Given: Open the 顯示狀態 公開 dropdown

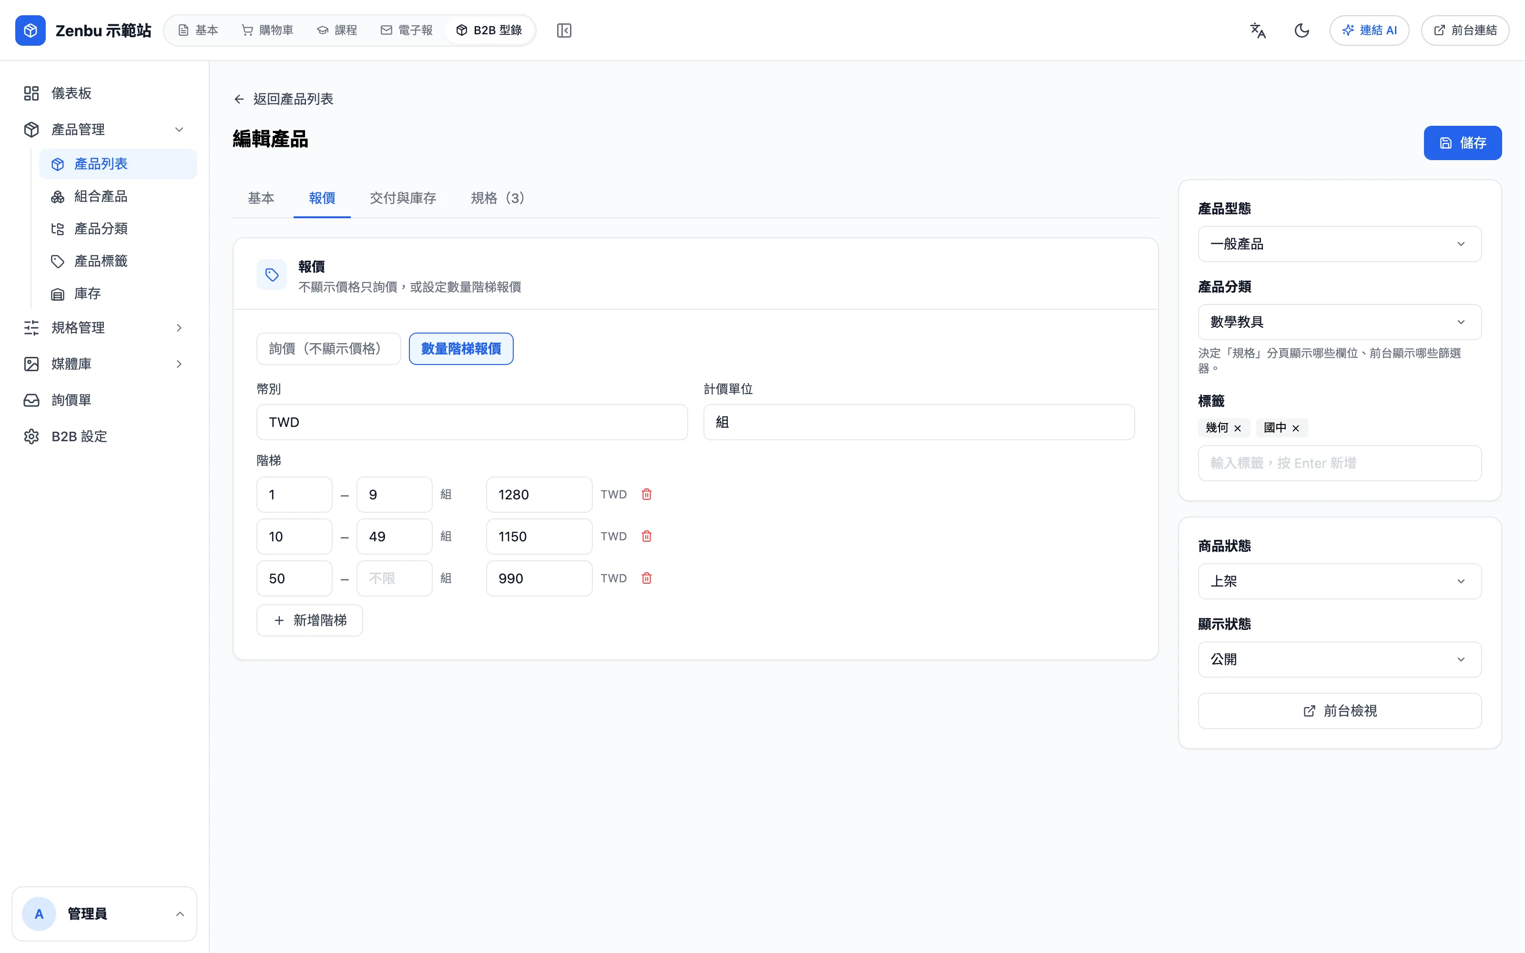Looking at the screenshot, I should coord(1339,659).
